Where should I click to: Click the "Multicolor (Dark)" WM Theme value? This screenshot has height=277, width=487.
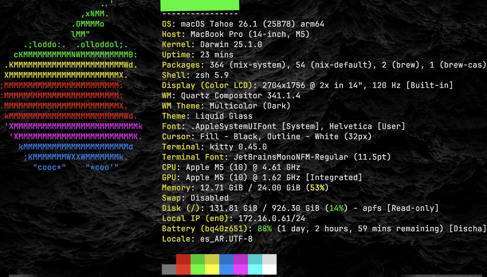tap(250, 106)
